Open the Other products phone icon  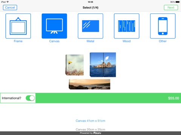coord(163,26)
